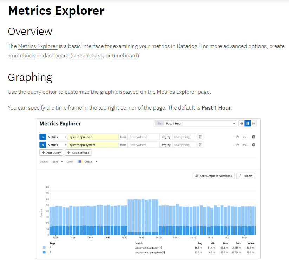Click the Export button
The image size is (289, 265).
click(245, 176)
